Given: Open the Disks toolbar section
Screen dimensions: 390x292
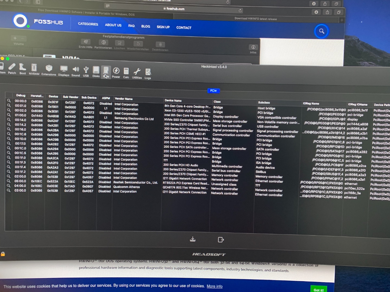Looking at the screenshot, I should click(96, 72).
